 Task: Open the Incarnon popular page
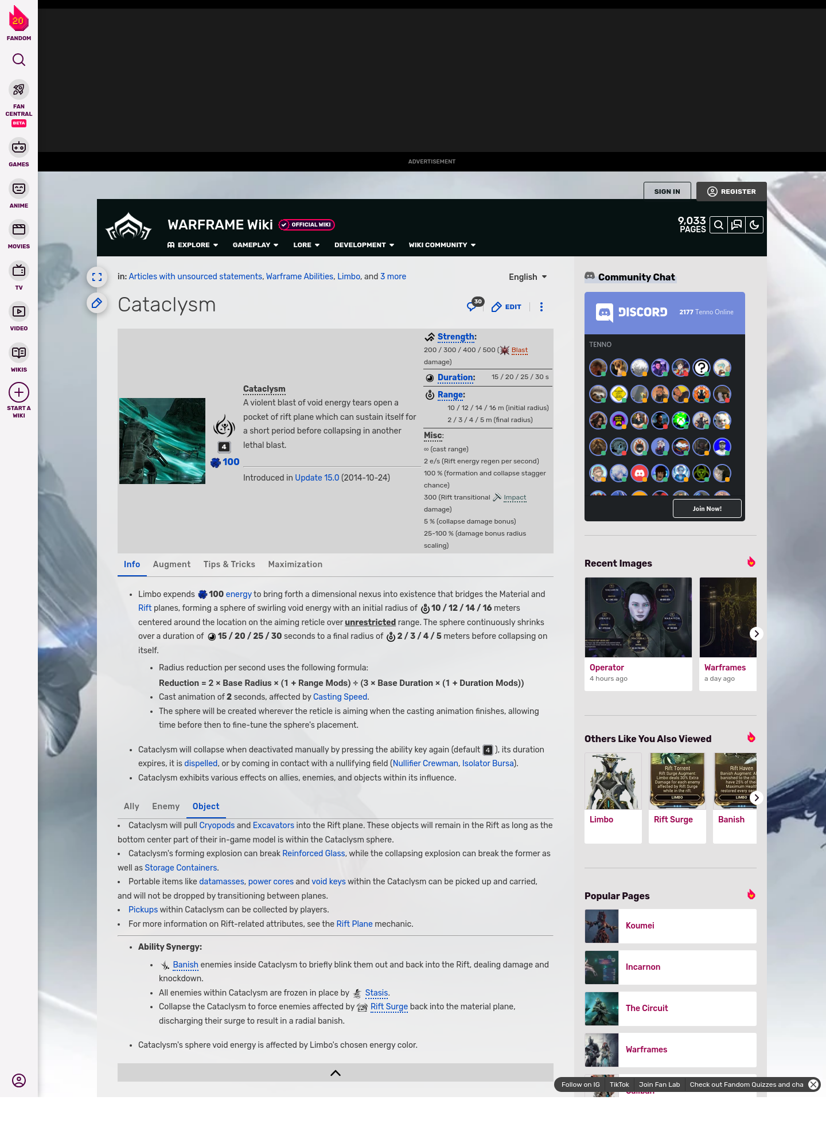(x=671, y=967)
